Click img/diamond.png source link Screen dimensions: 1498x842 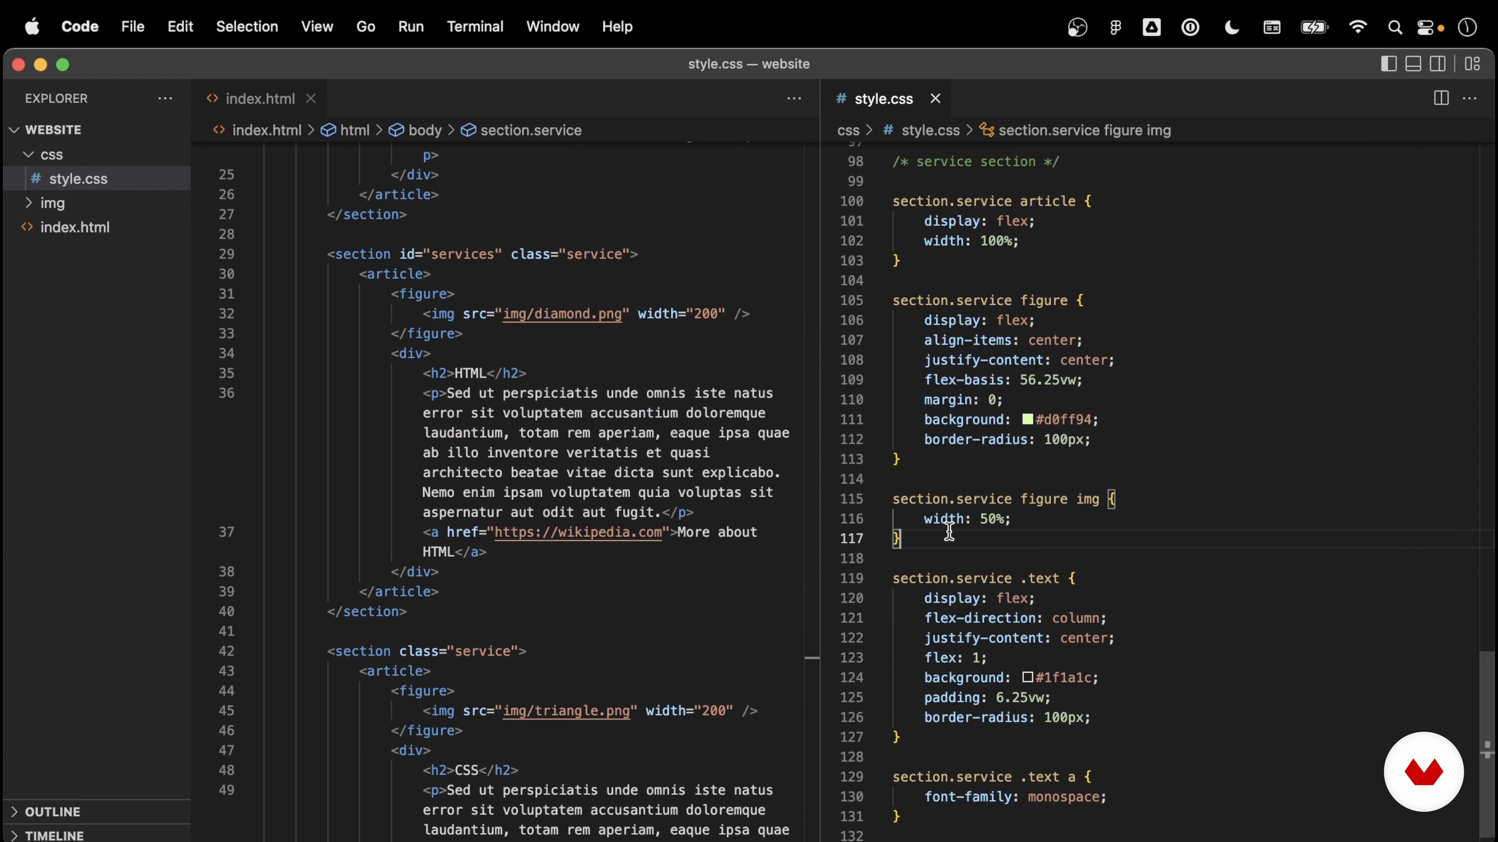coord(562,314)
